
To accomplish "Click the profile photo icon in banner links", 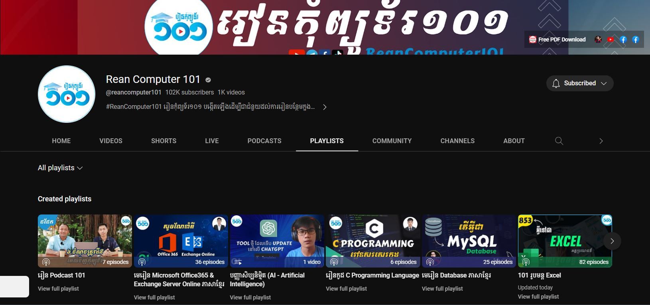I will (x=598, y=39).
